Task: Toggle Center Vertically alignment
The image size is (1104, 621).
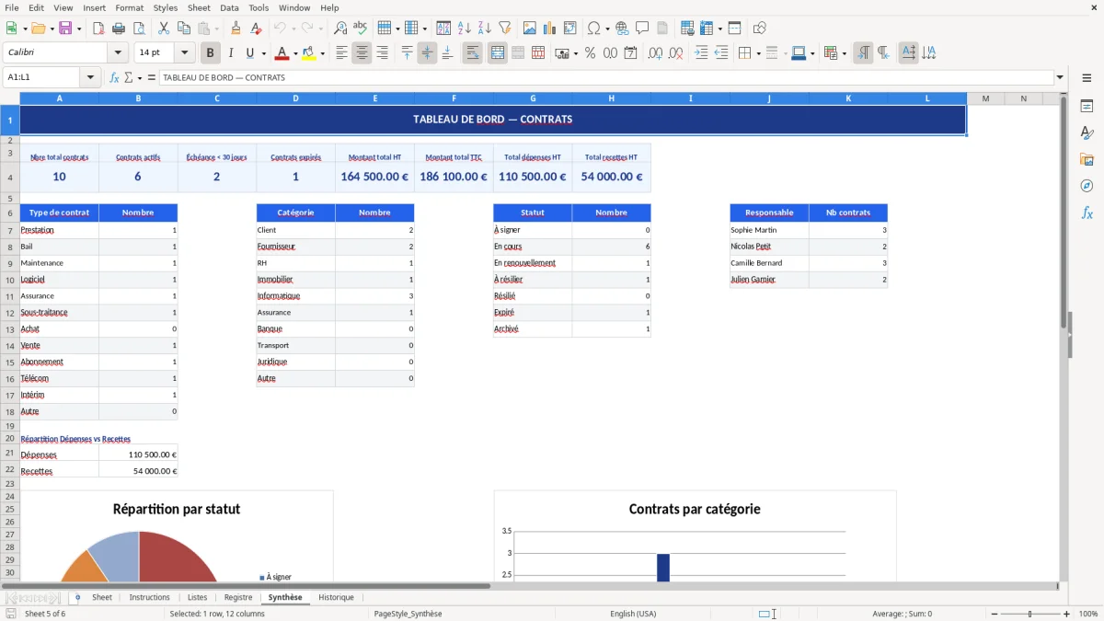Action: click(x=427, y=53)
